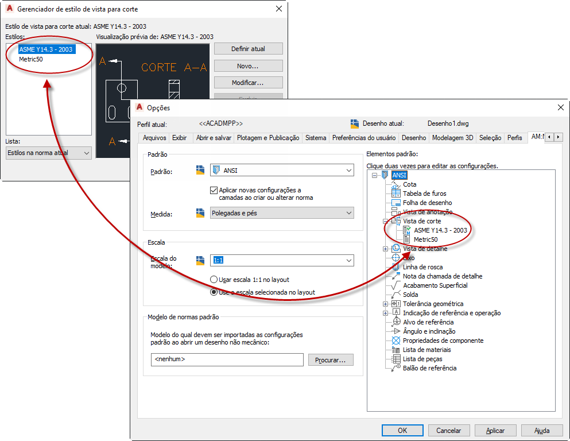
Task: Open the Modelagem 3D tab
Action: pyautogui.click(x=452, y=138)
